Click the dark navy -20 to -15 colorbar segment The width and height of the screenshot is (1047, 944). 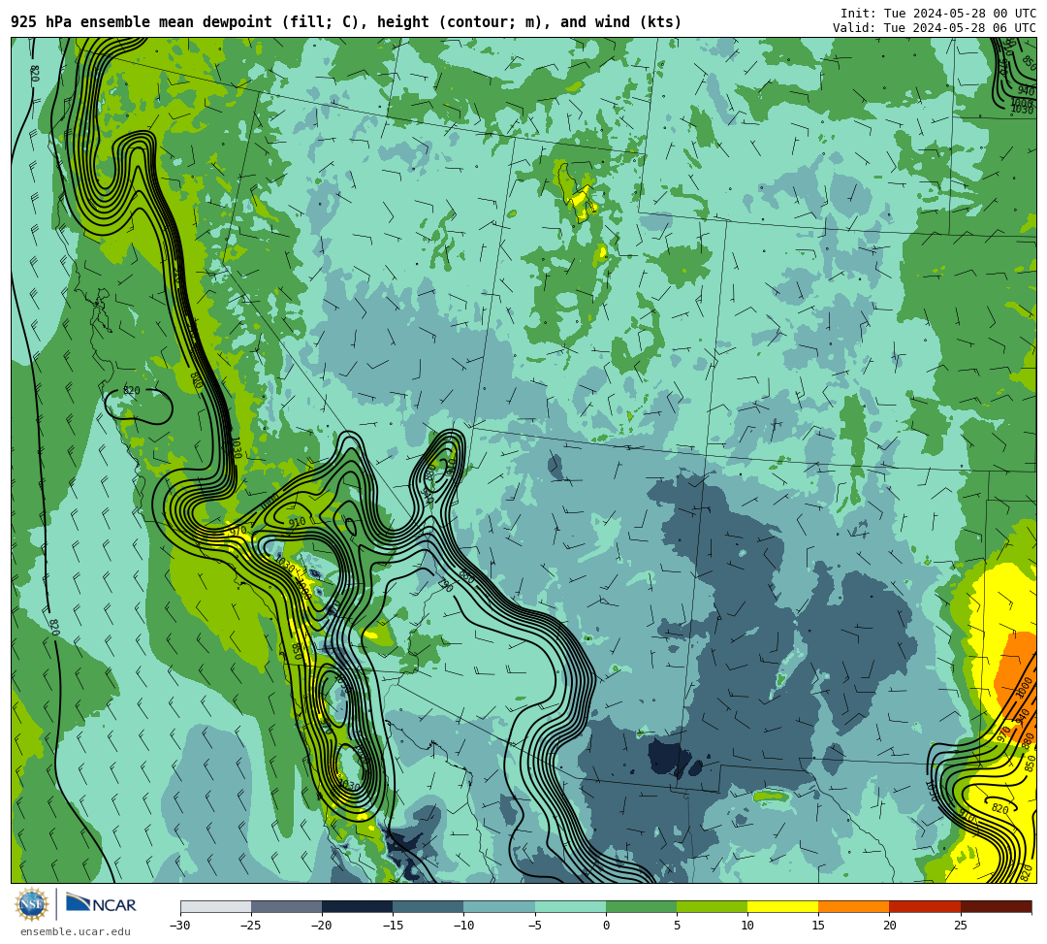point(357,906)
